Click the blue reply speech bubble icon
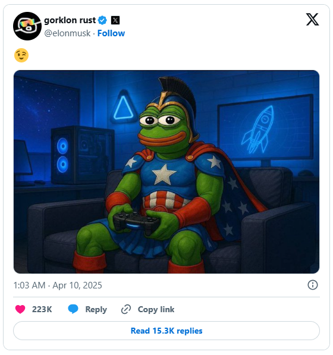Viewport: 333px width, 355px height. [x=73, y=309]
